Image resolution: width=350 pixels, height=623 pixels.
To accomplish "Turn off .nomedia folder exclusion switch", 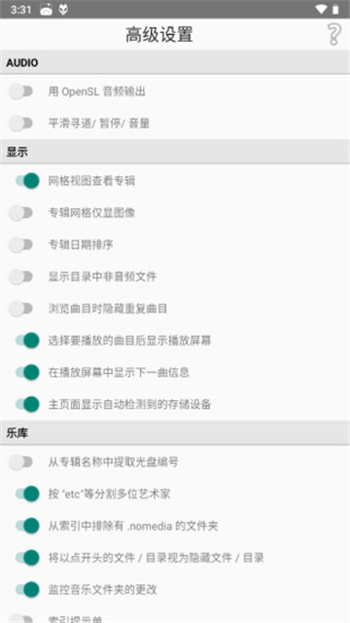I will (27, 526).
